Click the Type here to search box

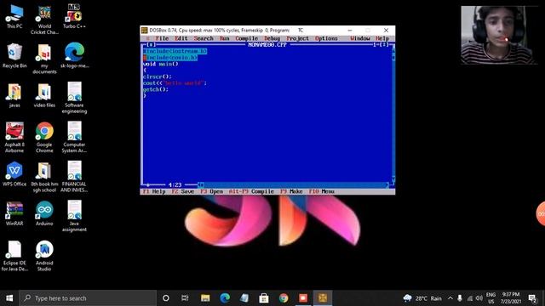[x=88, y=298]
